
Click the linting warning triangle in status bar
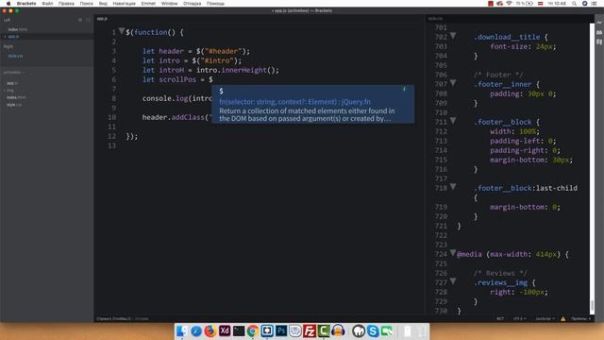tap(562, 319)
